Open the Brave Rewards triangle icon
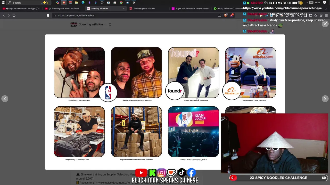 (232, 15)
